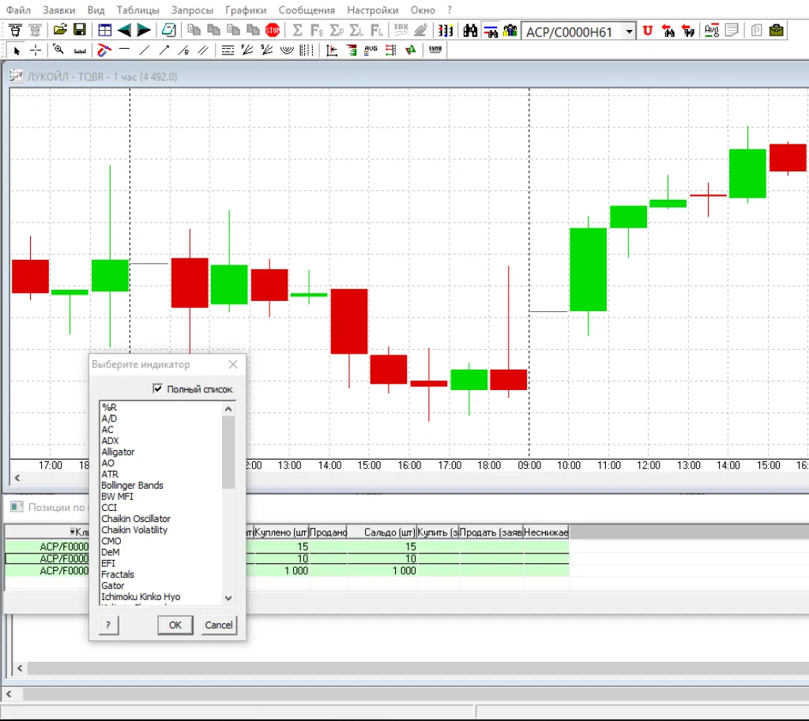Click the red STOP icon in toolbar
This screenshot has width=809, height=721.
(x=273, y=30)
